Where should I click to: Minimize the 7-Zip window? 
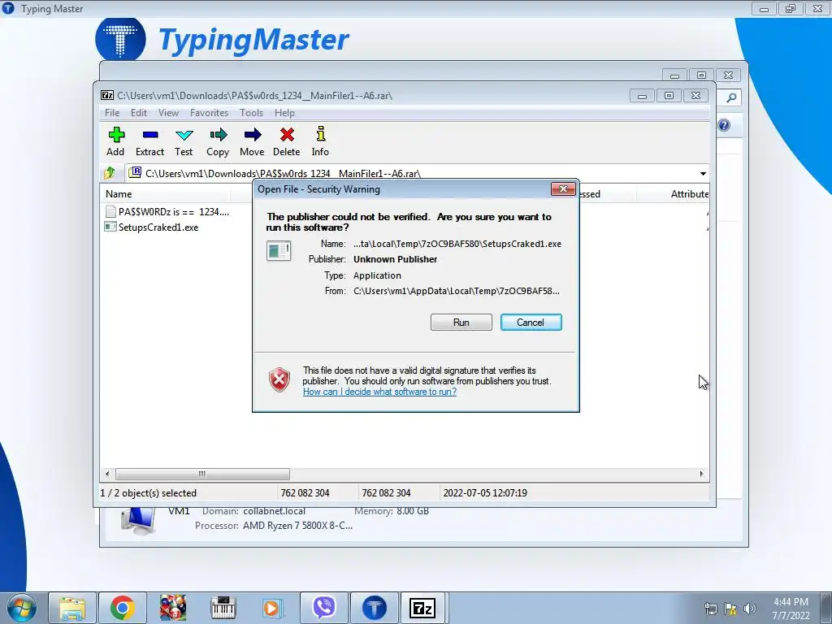coord(642,96)
